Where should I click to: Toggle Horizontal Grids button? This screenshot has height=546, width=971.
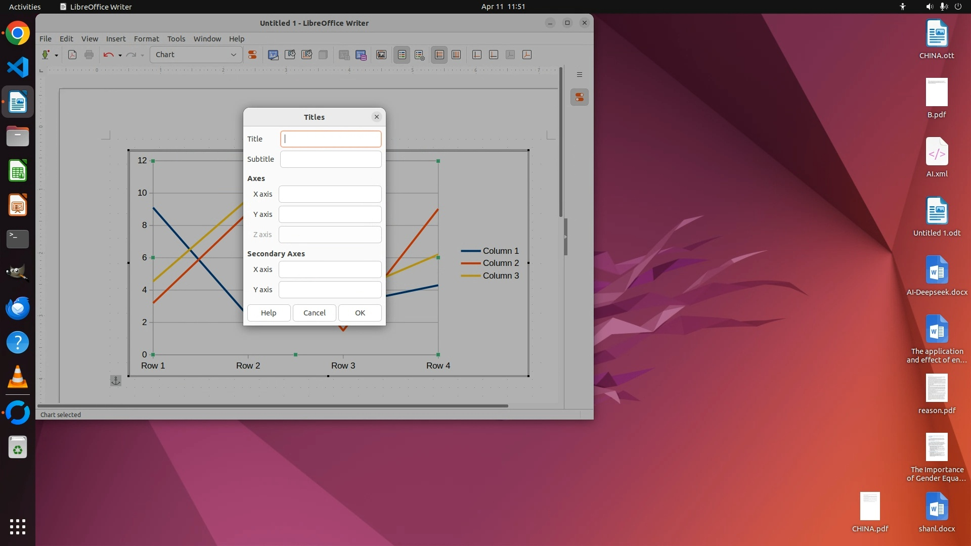[x=439, y=55]
